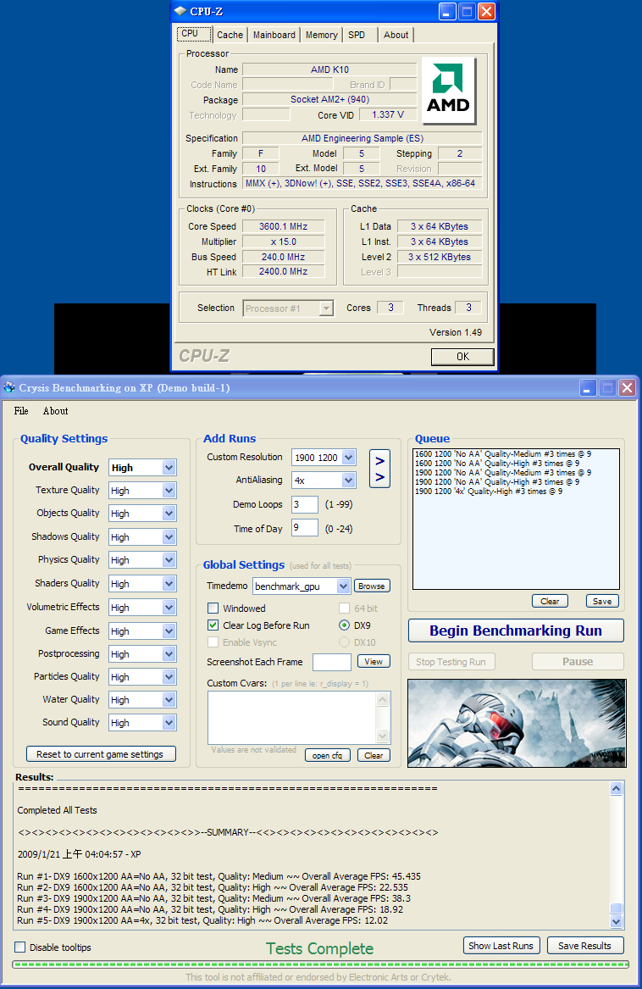This screenshot has height=989, width=642.
Task: Switch to the Mainboard tab in CPU-Z
Action: tap(274, 35)
